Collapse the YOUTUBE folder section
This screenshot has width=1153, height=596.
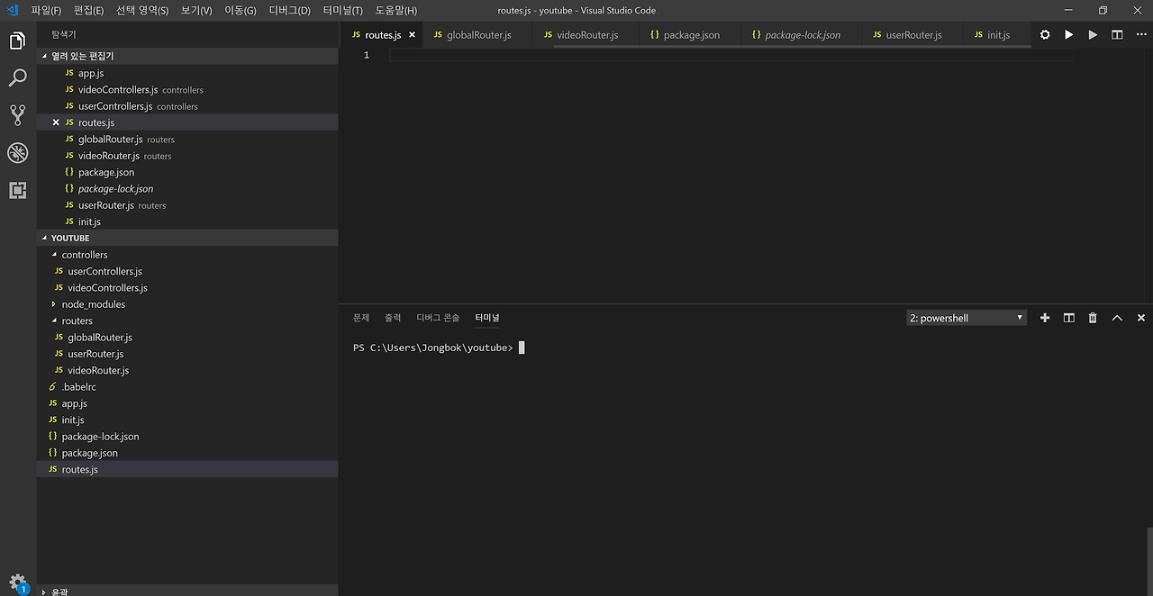tap(187, 238)
